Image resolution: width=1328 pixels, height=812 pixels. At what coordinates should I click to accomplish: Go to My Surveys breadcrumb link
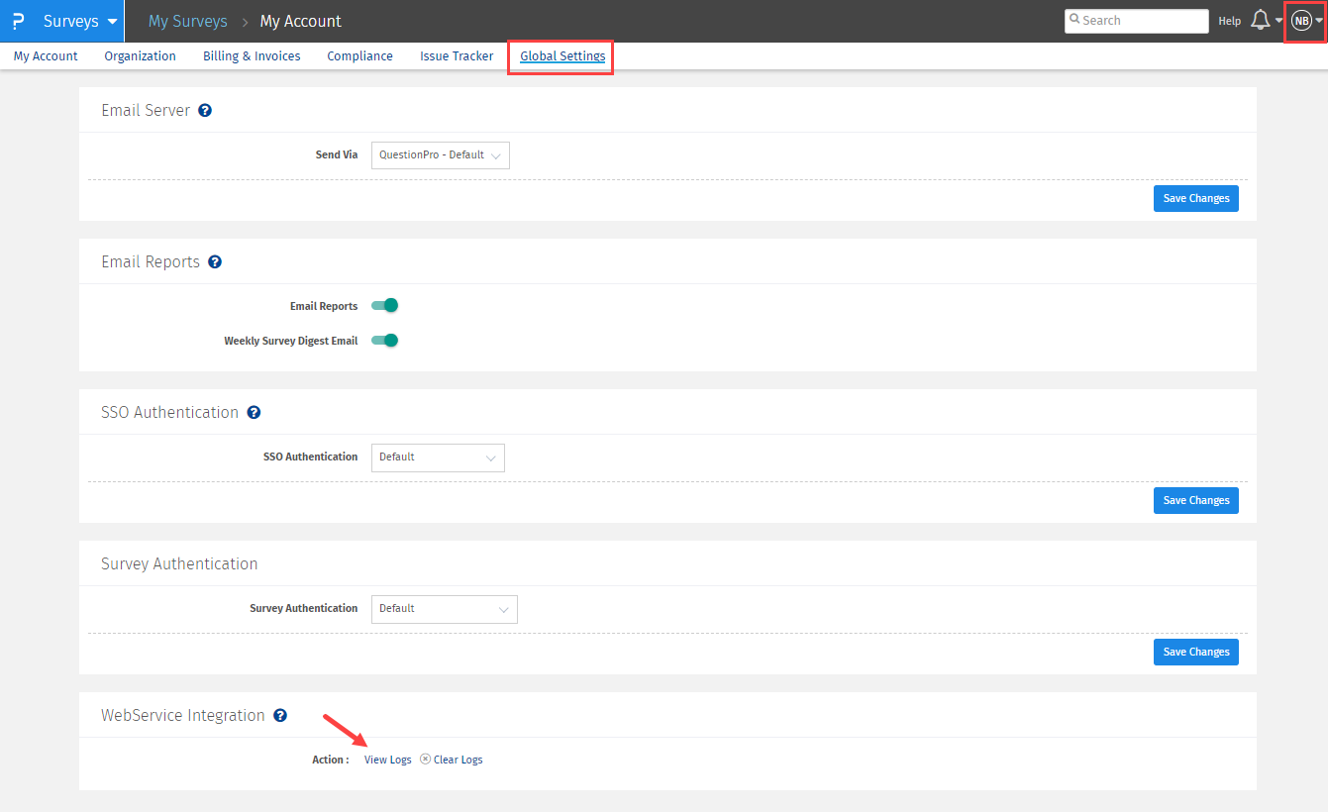pyautogui.click(x=187, y=21)
